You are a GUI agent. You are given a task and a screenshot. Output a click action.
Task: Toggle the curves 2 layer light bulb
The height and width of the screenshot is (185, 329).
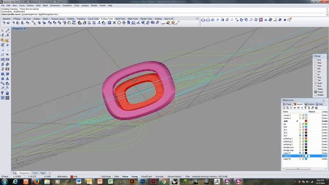(x=300, y=118)
